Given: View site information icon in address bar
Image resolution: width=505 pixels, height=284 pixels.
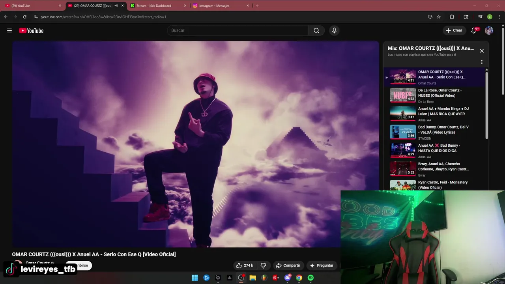Looking at the screenshot, I should tap(36, 17).
